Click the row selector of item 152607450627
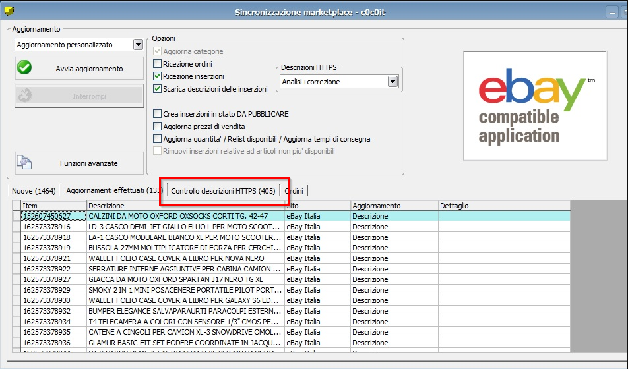The height and width of the screenshot is (369, 628). [16, 216]
